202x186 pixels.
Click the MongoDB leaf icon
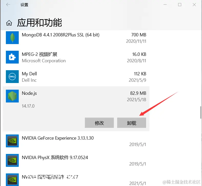click(x=12, y=38)
